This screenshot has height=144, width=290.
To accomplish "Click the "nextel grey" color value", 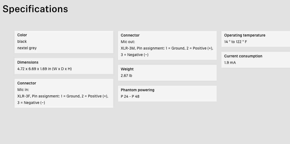I will pyautogui.click(x=27, y=48).
